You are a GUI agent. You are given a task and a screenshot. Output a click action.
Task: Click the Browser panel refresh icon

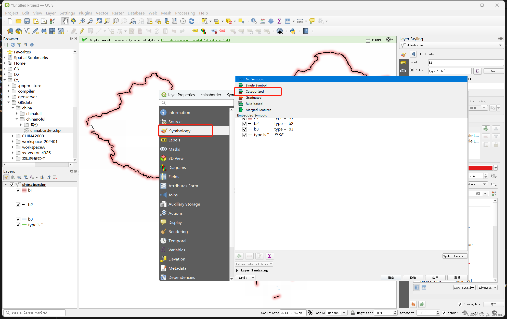coord(12,45)
